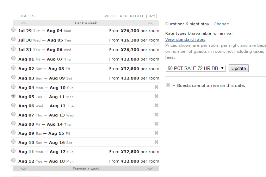Click the right down-chevron beside Forward a week
Screen dimensions: 266x177
[150, 169]
